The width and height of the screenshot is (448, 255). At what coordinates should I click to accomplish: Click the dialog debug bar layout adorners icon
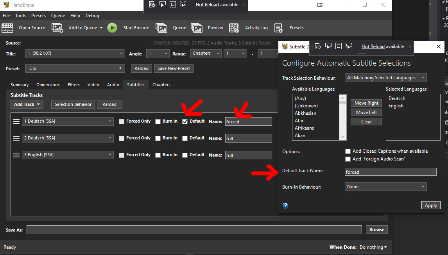tap(338, 46)
